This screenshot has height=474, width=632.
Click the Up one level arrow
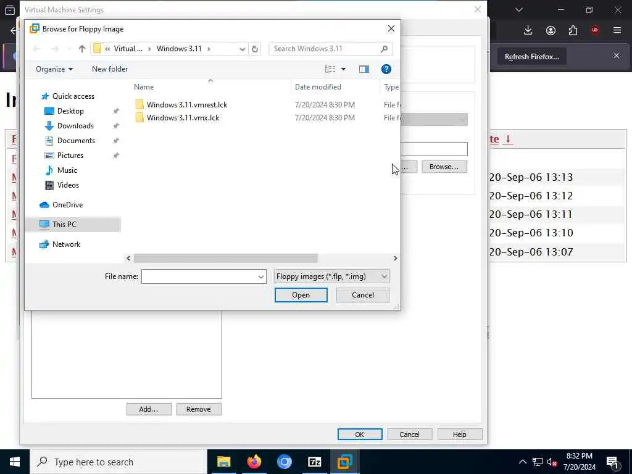click(82, 49)
